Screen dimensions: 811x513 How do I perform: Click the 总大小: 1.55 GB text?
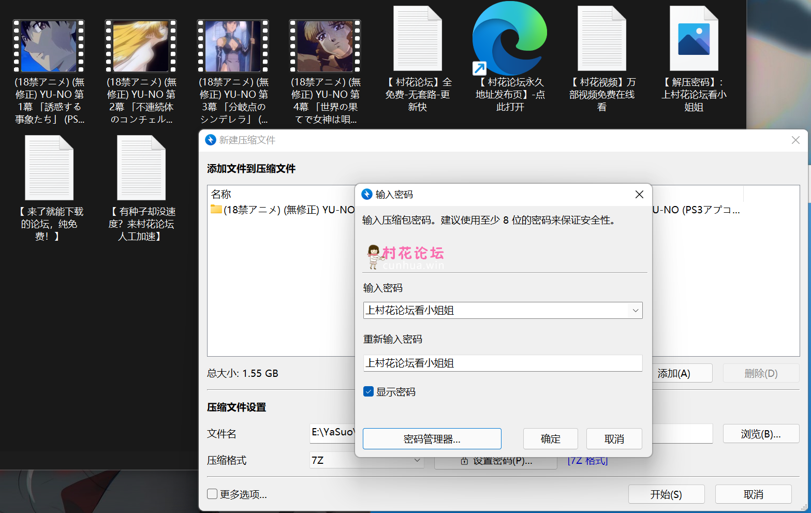coord(243,373)
